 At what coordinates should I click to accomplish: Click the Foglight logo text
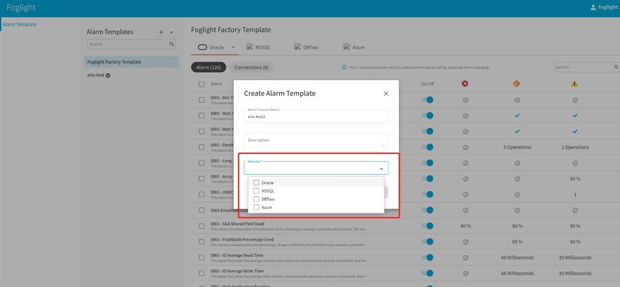click(x=21, y=8)
